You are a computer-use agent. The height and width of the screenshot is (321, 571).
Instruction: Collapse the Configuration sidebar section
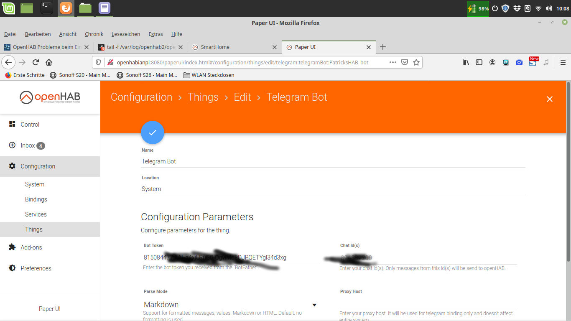click(50, 166)
